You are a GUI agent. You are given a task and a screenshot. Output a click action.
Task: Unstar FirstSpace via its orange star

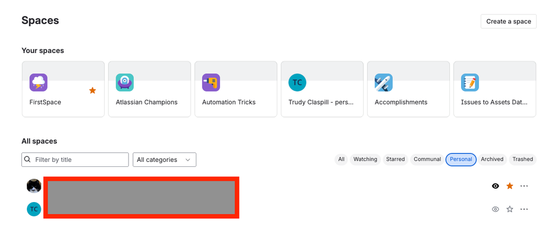(x=92, y=90)
